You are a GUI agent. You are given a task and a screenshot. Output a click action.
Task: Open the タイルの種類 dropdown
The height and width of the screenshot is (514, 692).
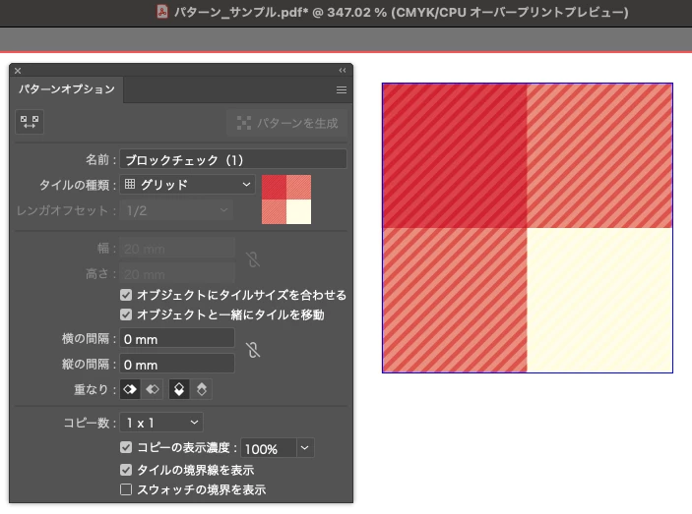coord(188,185)
